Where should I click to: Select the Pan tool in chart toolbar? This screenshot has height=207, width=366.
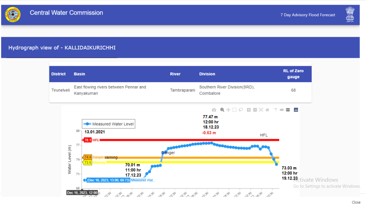click(x=228, y=110)
